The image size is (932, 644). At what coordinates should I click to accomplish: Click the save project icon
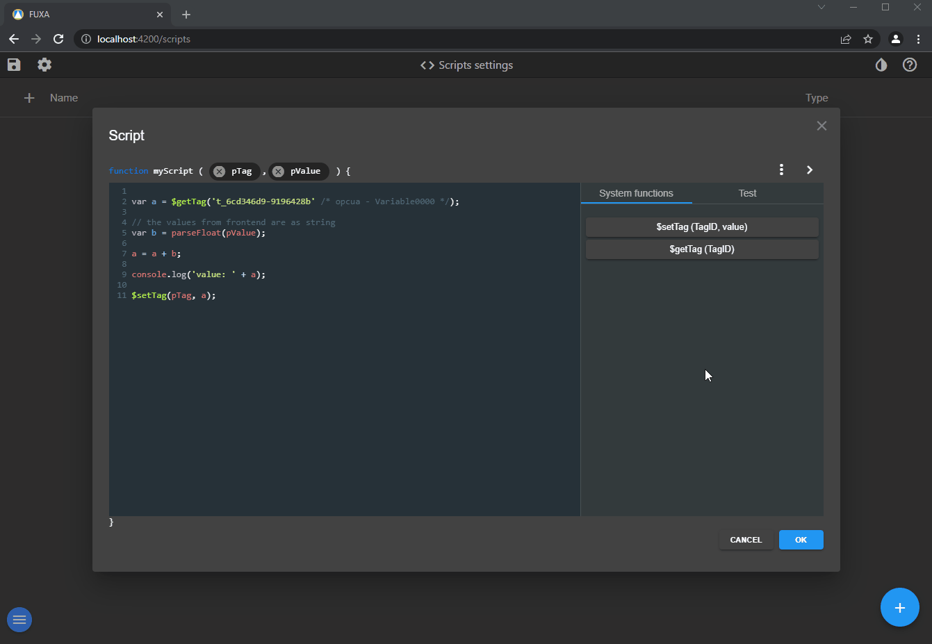14,65
